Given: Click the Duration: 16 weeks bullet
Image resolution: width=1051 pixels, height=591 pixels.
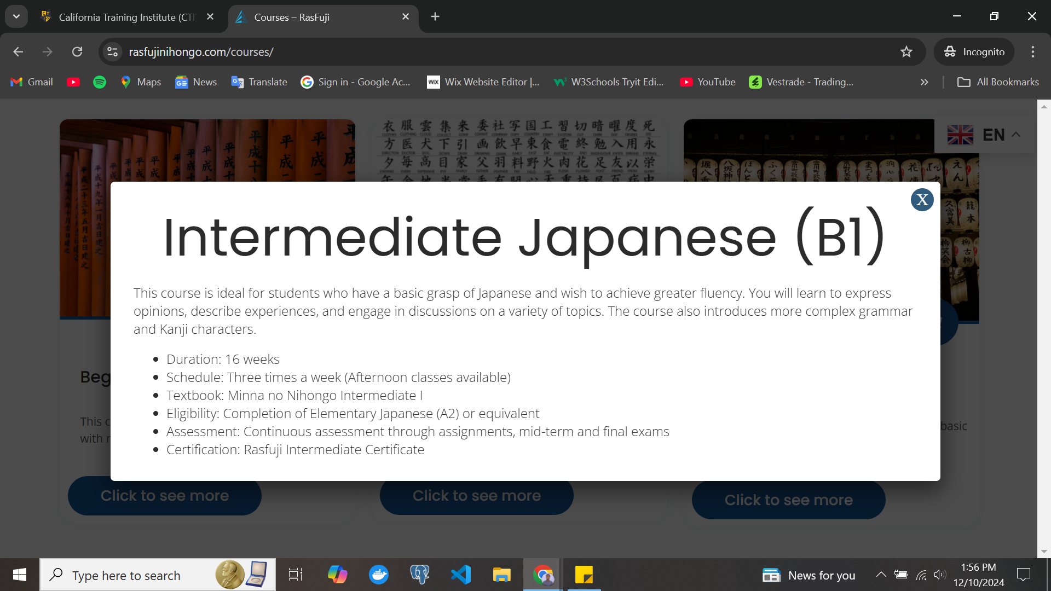Looking at the screenshot, I should coord(223,359).
